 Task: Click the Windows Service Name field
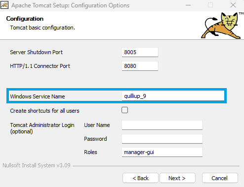click(173, 96)
